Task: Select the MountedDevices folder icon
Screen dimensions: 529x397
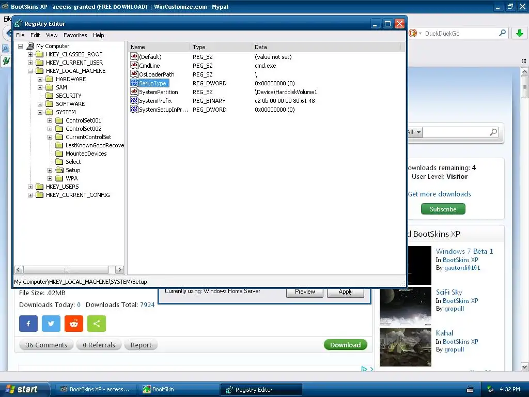Action: point(59,154)
